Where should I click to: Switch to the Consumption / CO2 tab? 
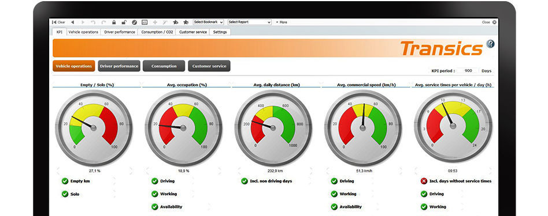pyautogui.click(x=157, y=32)
